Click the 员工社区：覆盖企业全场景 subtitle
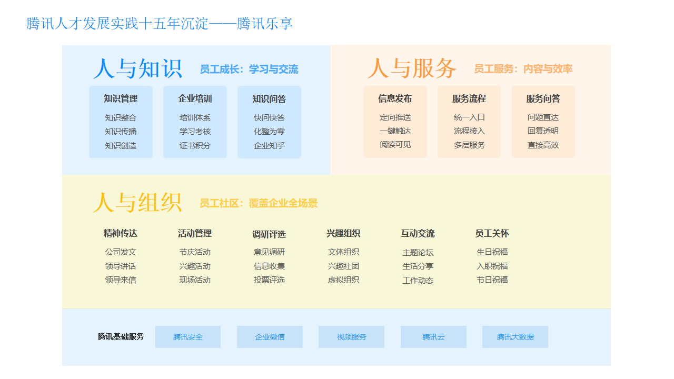The width and height of the screenshot is (674, 379). point(259,203)
